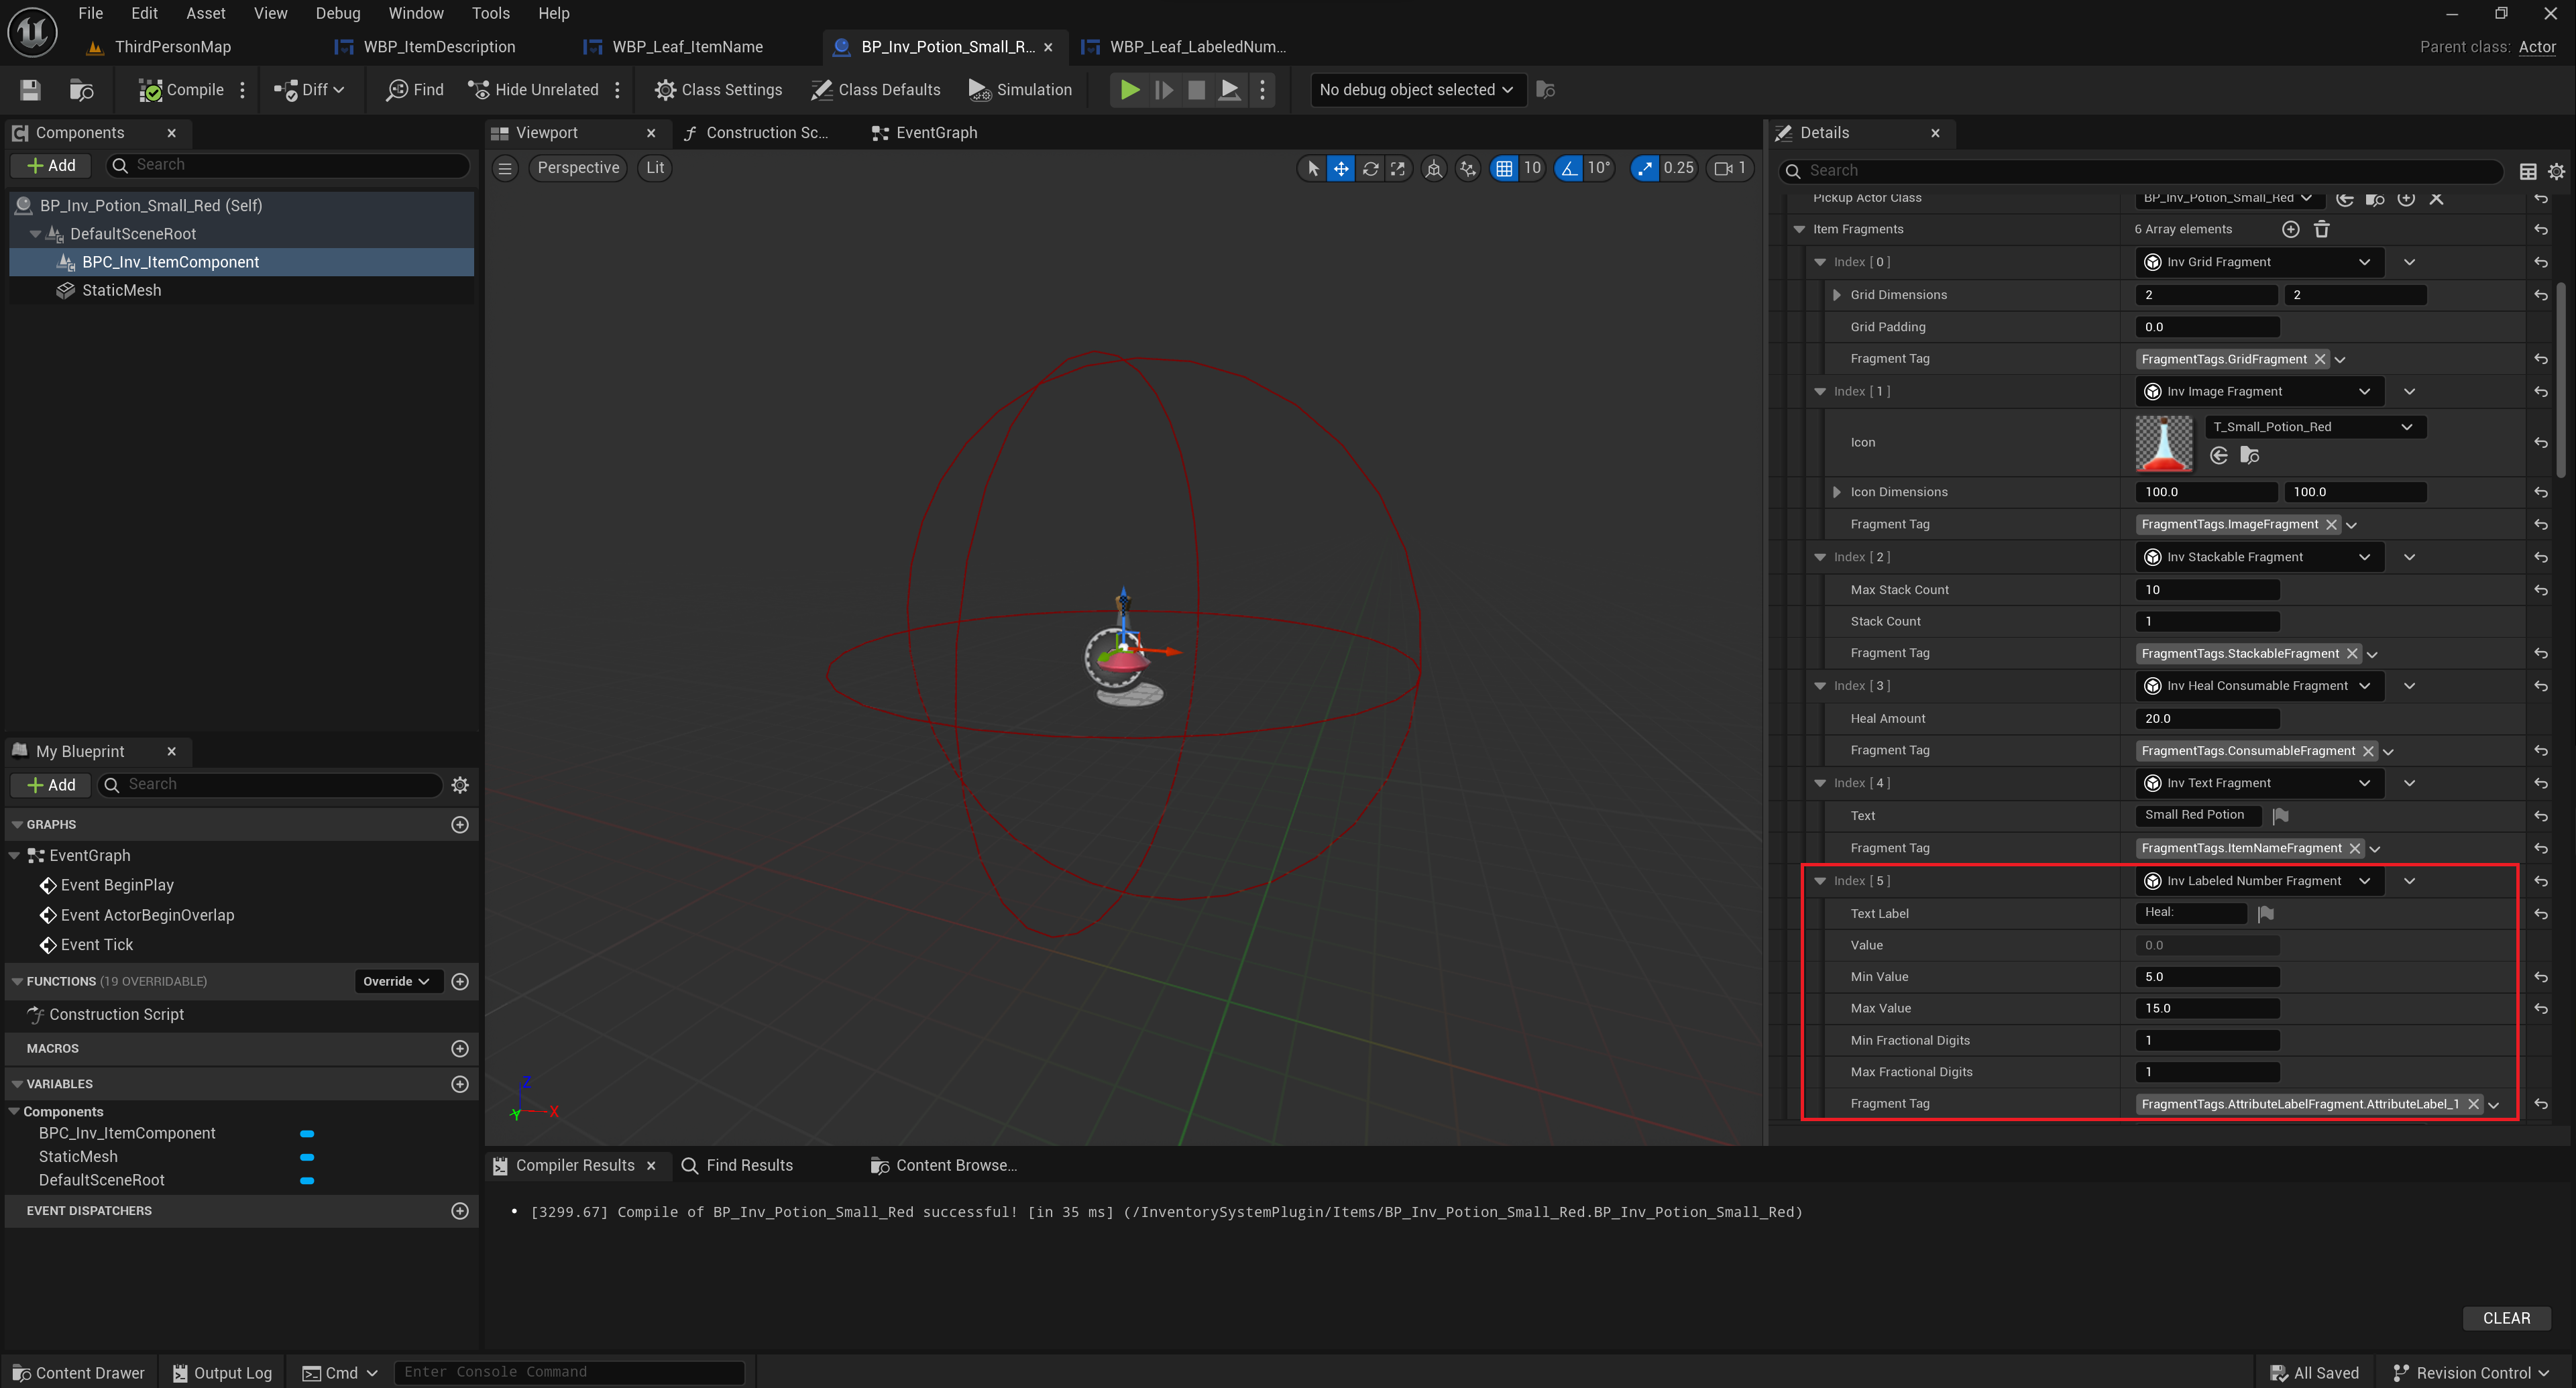Add element to Item Fragments array
The image size is (2576, 1388).
click(2290, 229)
